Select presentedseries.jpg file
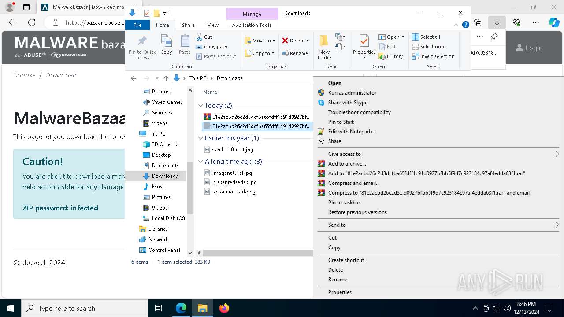This screenshot has width=564, height=317. pyautogui.click(x=234, y=182)
